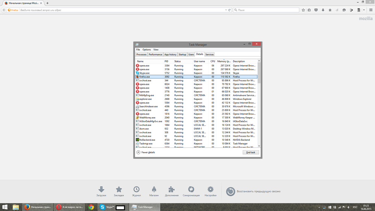Open Настройки gear icon
The image size is (375, 211).
[x=210, y=191]
